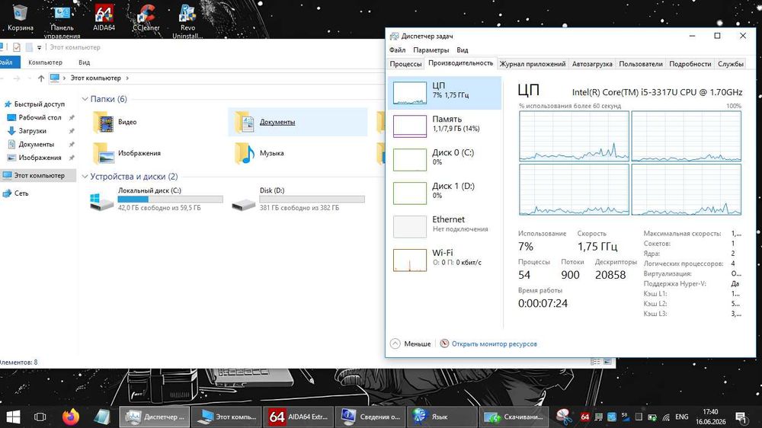Click Explorer's quick access properties checkmark icon
The height and width of the screenshot is (428, 762).
pos(17,47)
